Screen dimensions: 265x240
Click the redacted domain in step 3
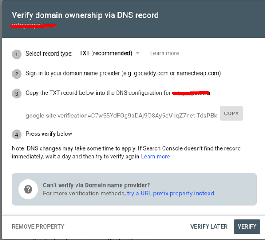coord(191,93)
